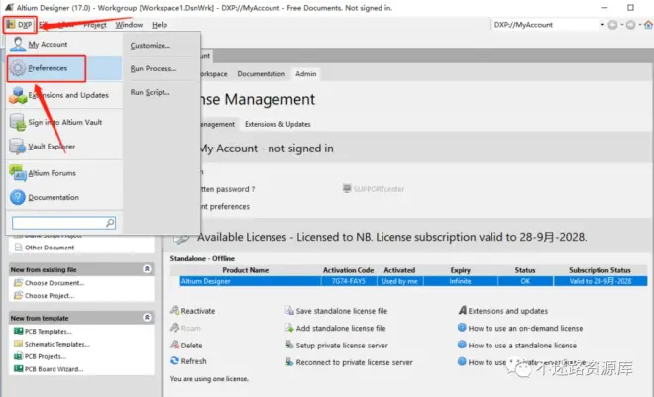Open PCB Projects... entry
This screenshot has height=397, width=654.
(45, 356)
